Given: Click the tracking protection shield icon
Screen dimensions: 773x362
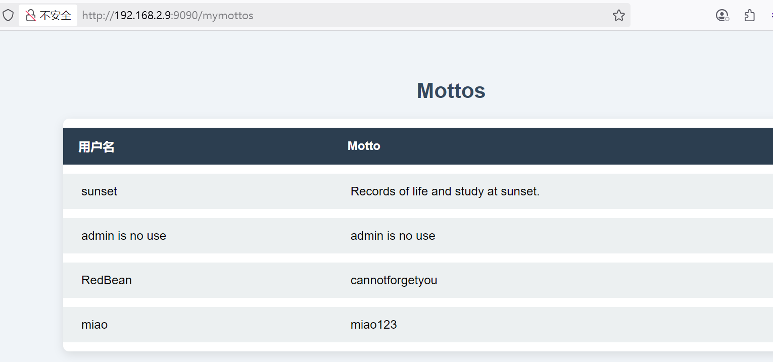Looking at the screenshot, I should (x=8, y=16).
